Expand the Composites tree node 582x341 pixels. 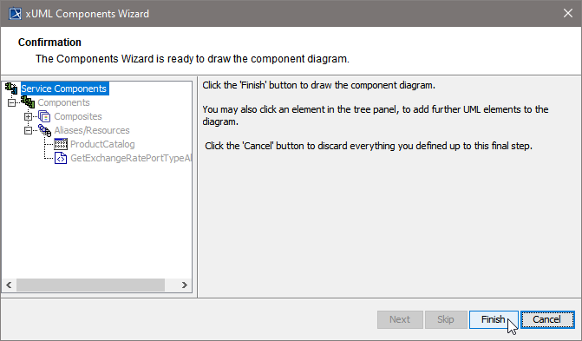(28, 116)
